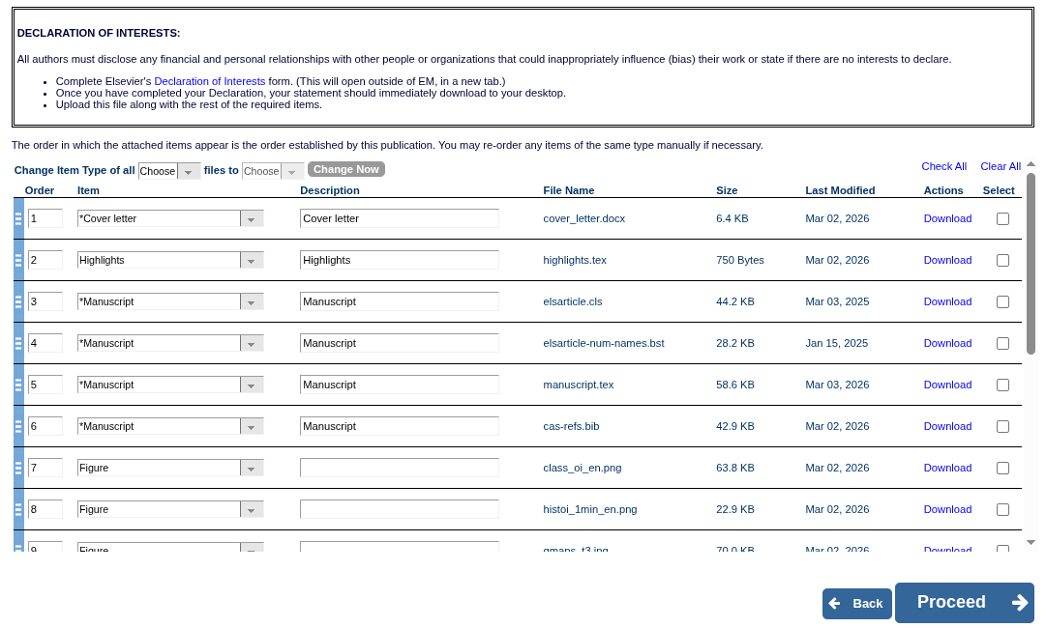Click the reorder handle on the highlights.tex row
The image size is (1046, 628).
point(17,260)
